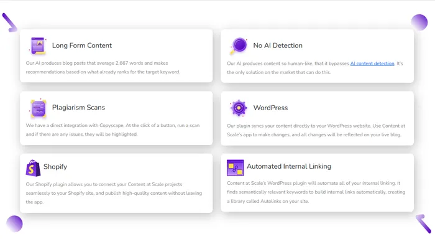
Task: Click the Plagiarism Scans heading
Action: click(78, 108)
